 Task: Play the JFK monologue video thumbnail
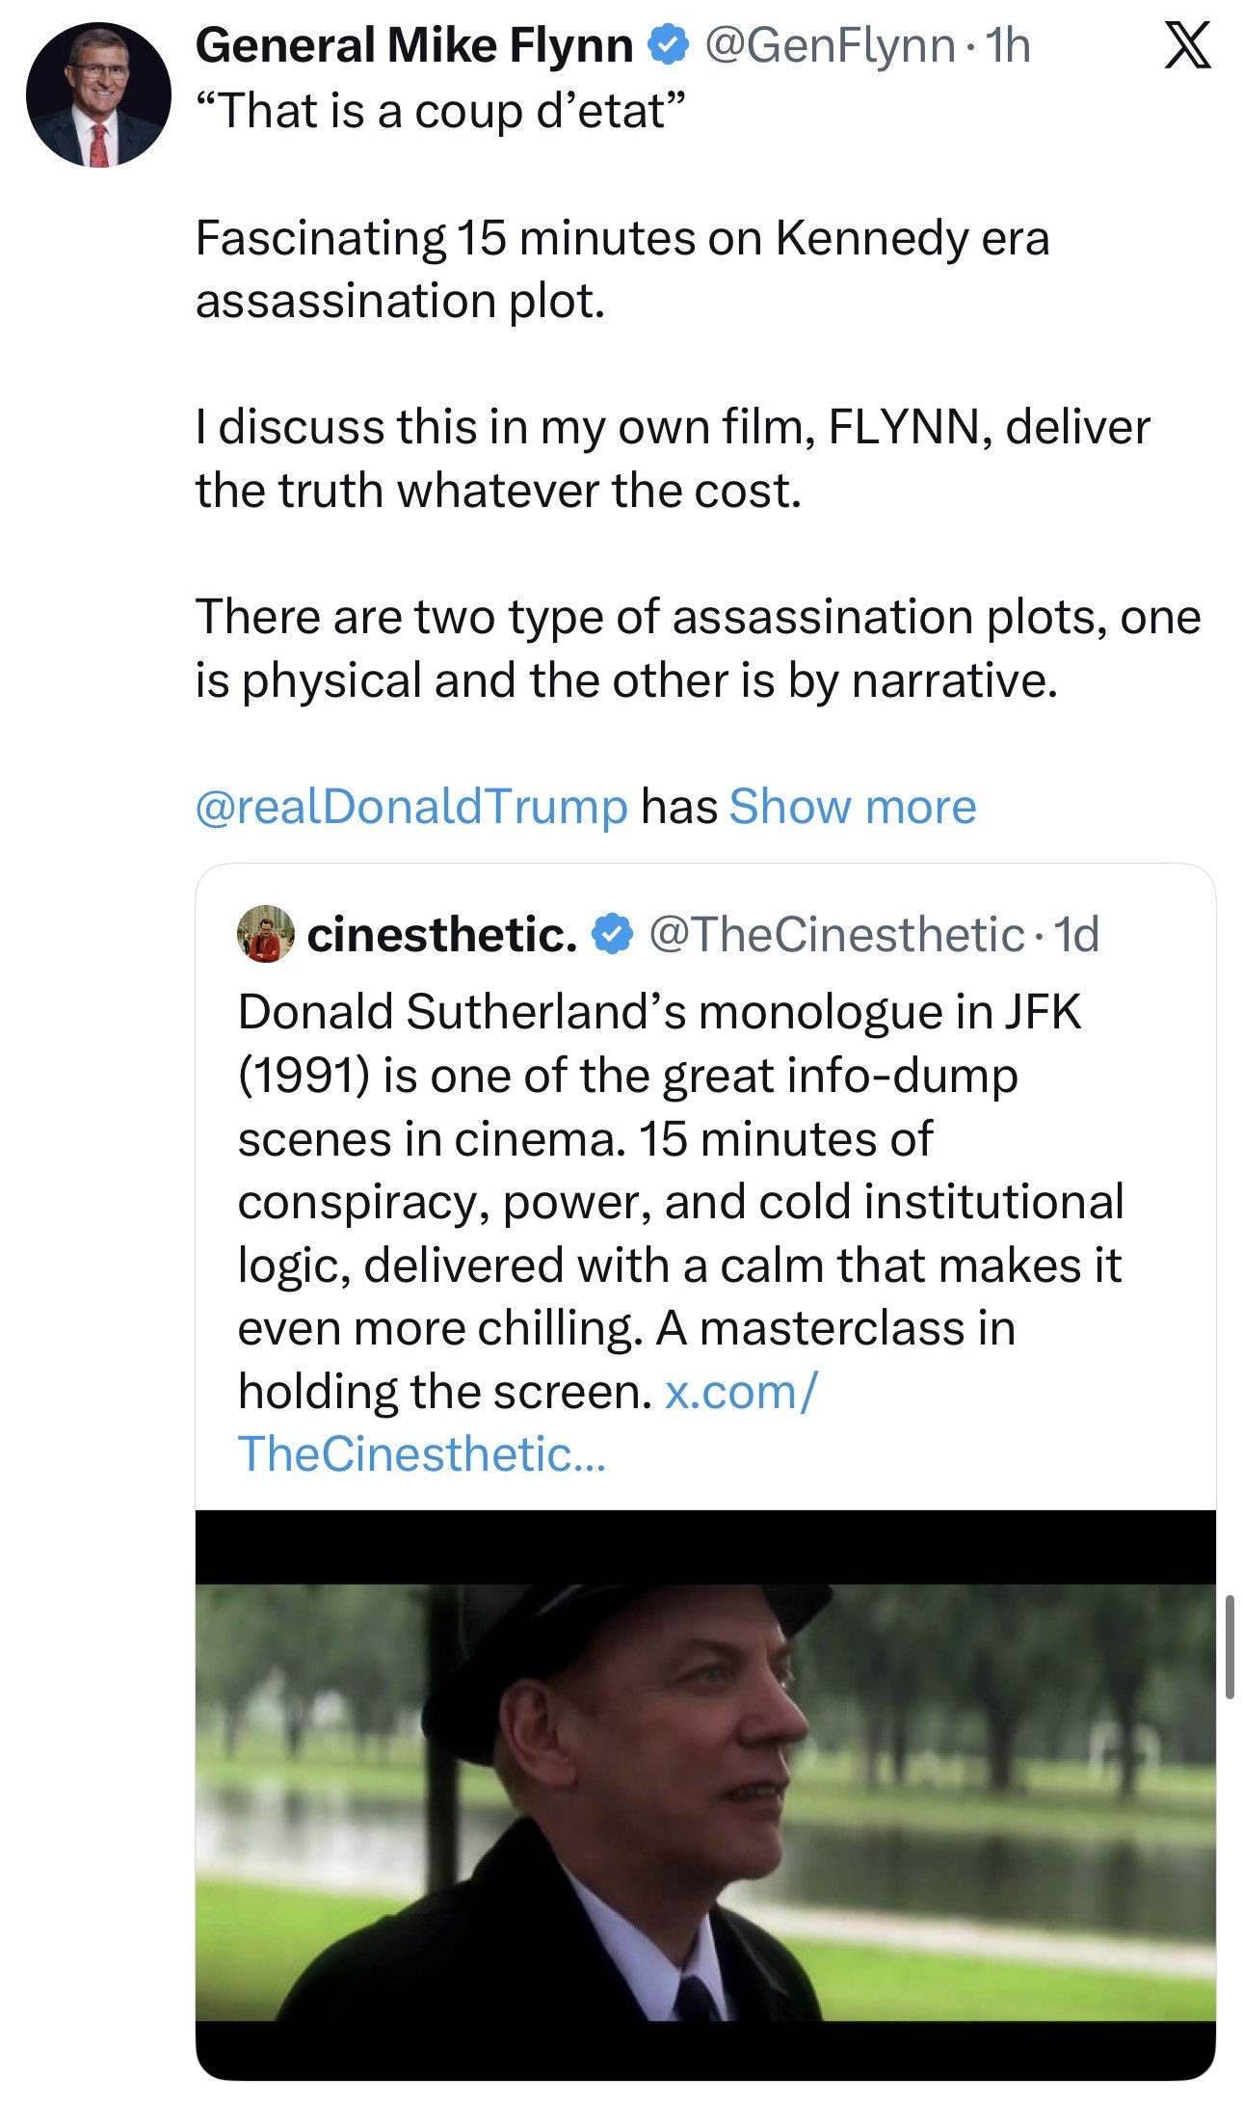click(704, 1794)
